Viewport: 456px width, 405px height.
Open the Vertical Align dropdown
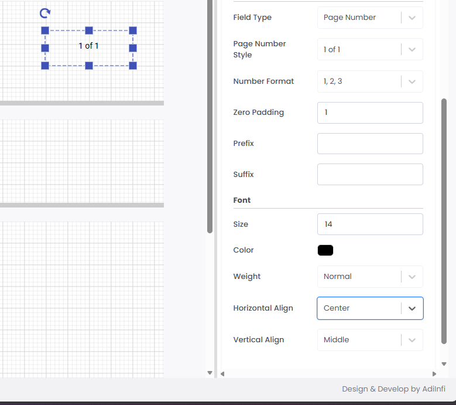pyautogui.click(x=369, y=340)
